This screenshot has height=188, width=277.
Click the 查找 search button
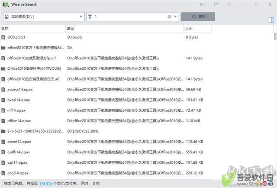[x=198, y=16]
